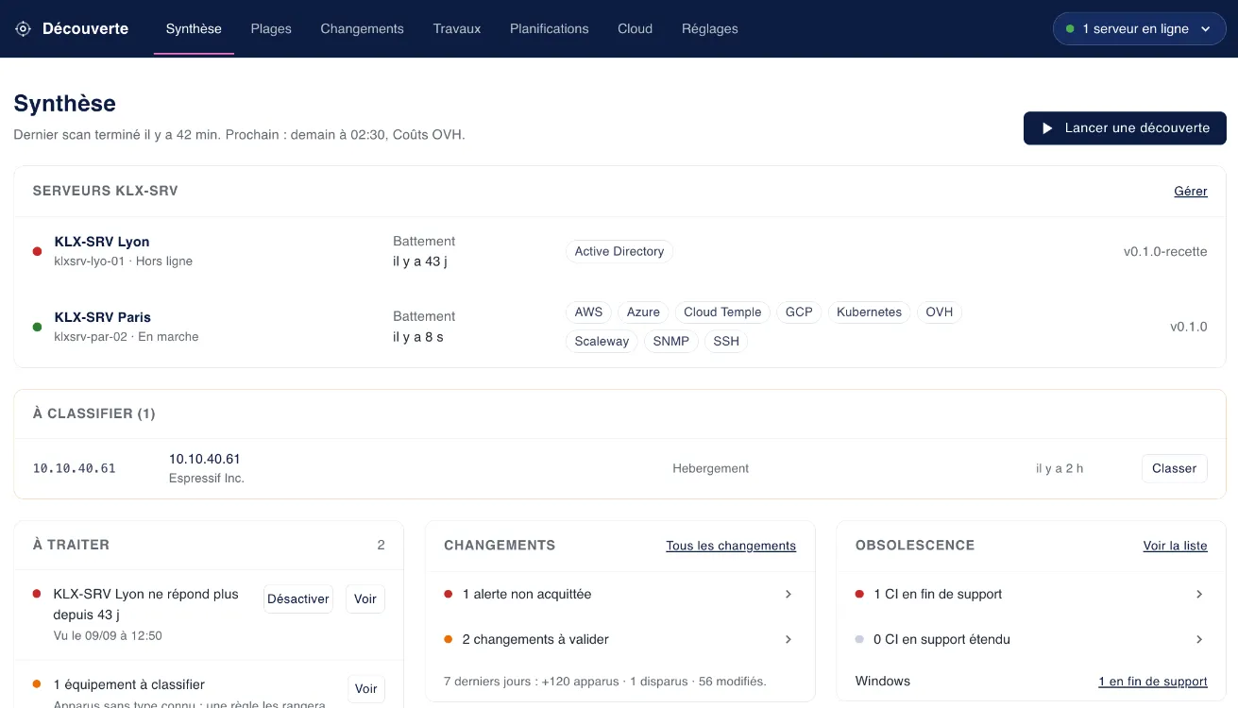Click Désactiver for KLX-SRV Lyon alert

coord(298,598)
